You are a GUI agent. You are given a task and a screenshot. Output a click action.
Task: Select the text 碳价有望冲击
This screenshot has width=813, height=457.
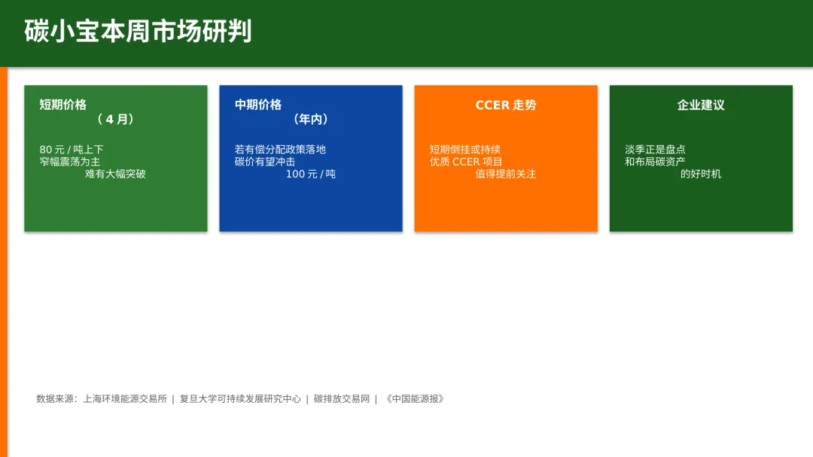point(264,162)
